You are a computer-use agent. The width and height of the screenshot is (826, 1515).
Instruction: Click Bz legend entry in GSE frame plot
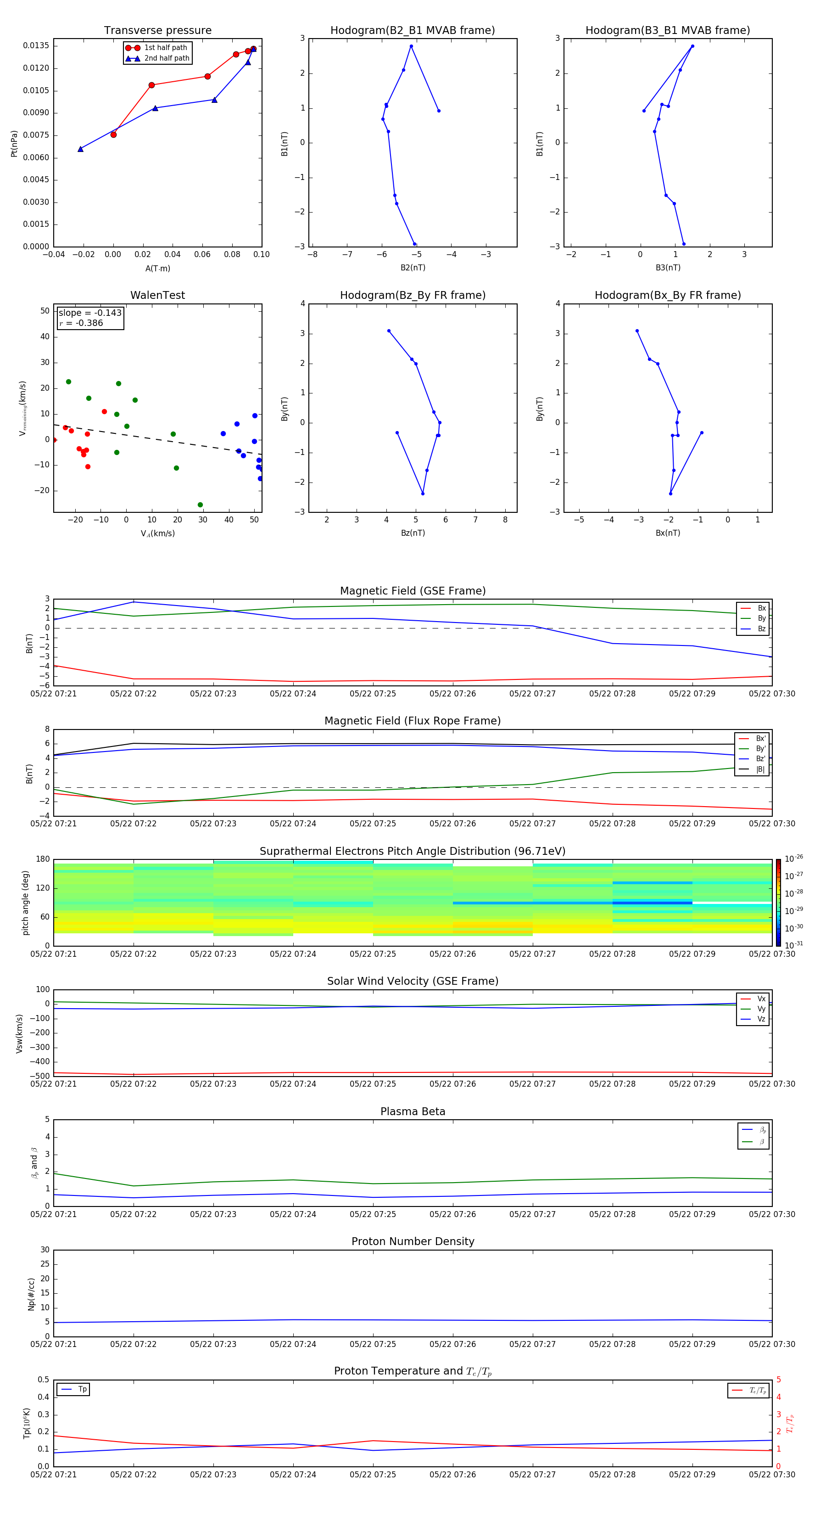753,628
